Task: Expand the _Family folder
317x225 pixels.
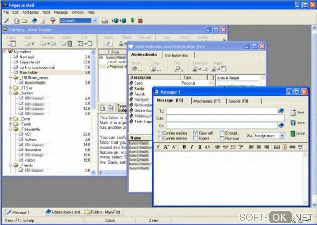Action: [10, 124]
